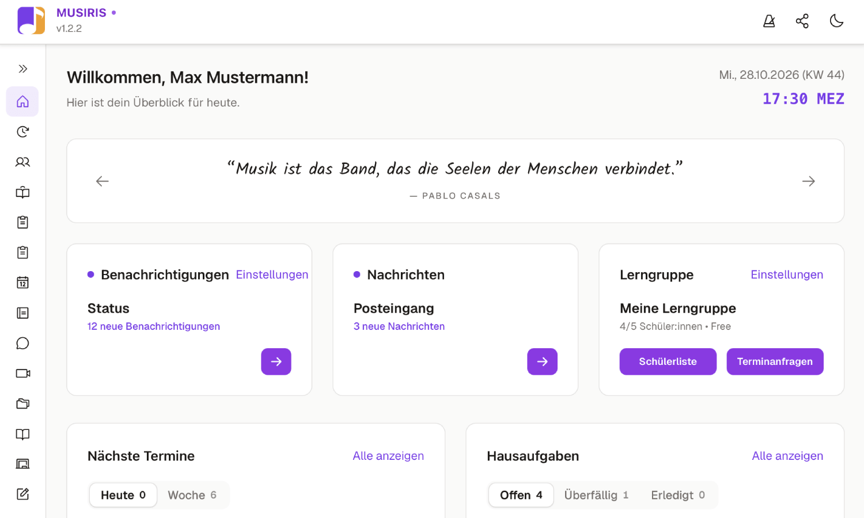Click the 'Mi., 28.10.2026 (KW 44)' date text
864x518 pixels.
[x=782, y=75]
